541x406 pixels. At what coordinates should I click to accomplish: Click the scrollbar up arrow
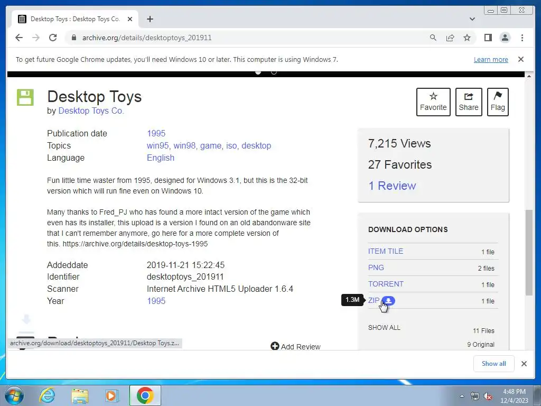[529, 76]
